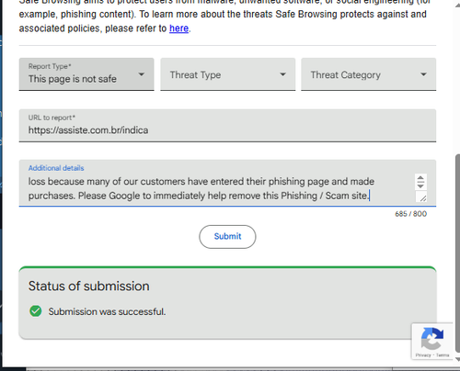Click the green success checkmark icon
460x371 pixels.
[x=36, y=311]
